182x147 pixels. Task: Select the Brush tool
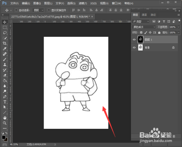(x=5, y=59)
